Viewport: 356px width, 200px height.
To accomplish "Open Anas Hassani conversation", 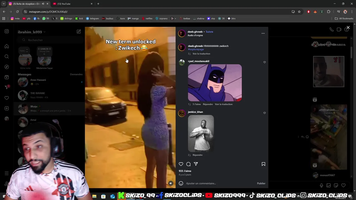I will (x=49, y=82).
